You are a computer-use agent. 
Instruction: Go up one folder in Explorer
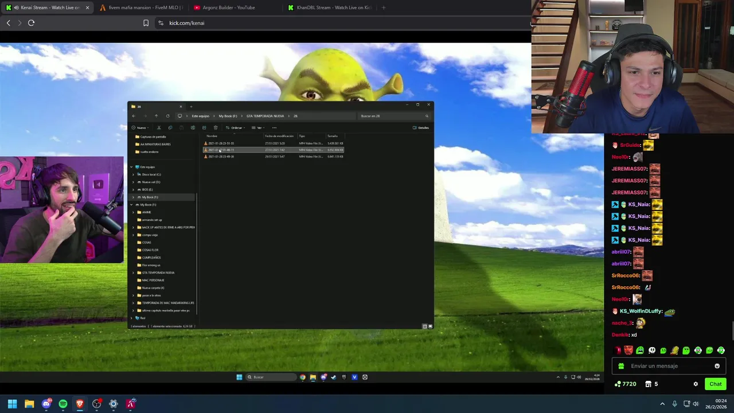(x=156, y=116)
